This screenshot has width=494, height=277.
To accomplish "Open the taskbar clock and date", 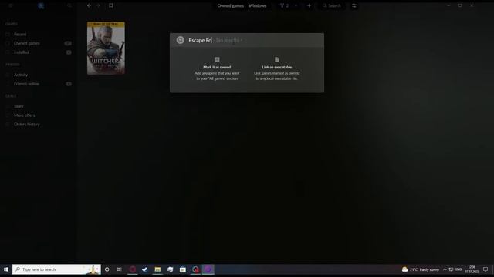I will (472, 269).
